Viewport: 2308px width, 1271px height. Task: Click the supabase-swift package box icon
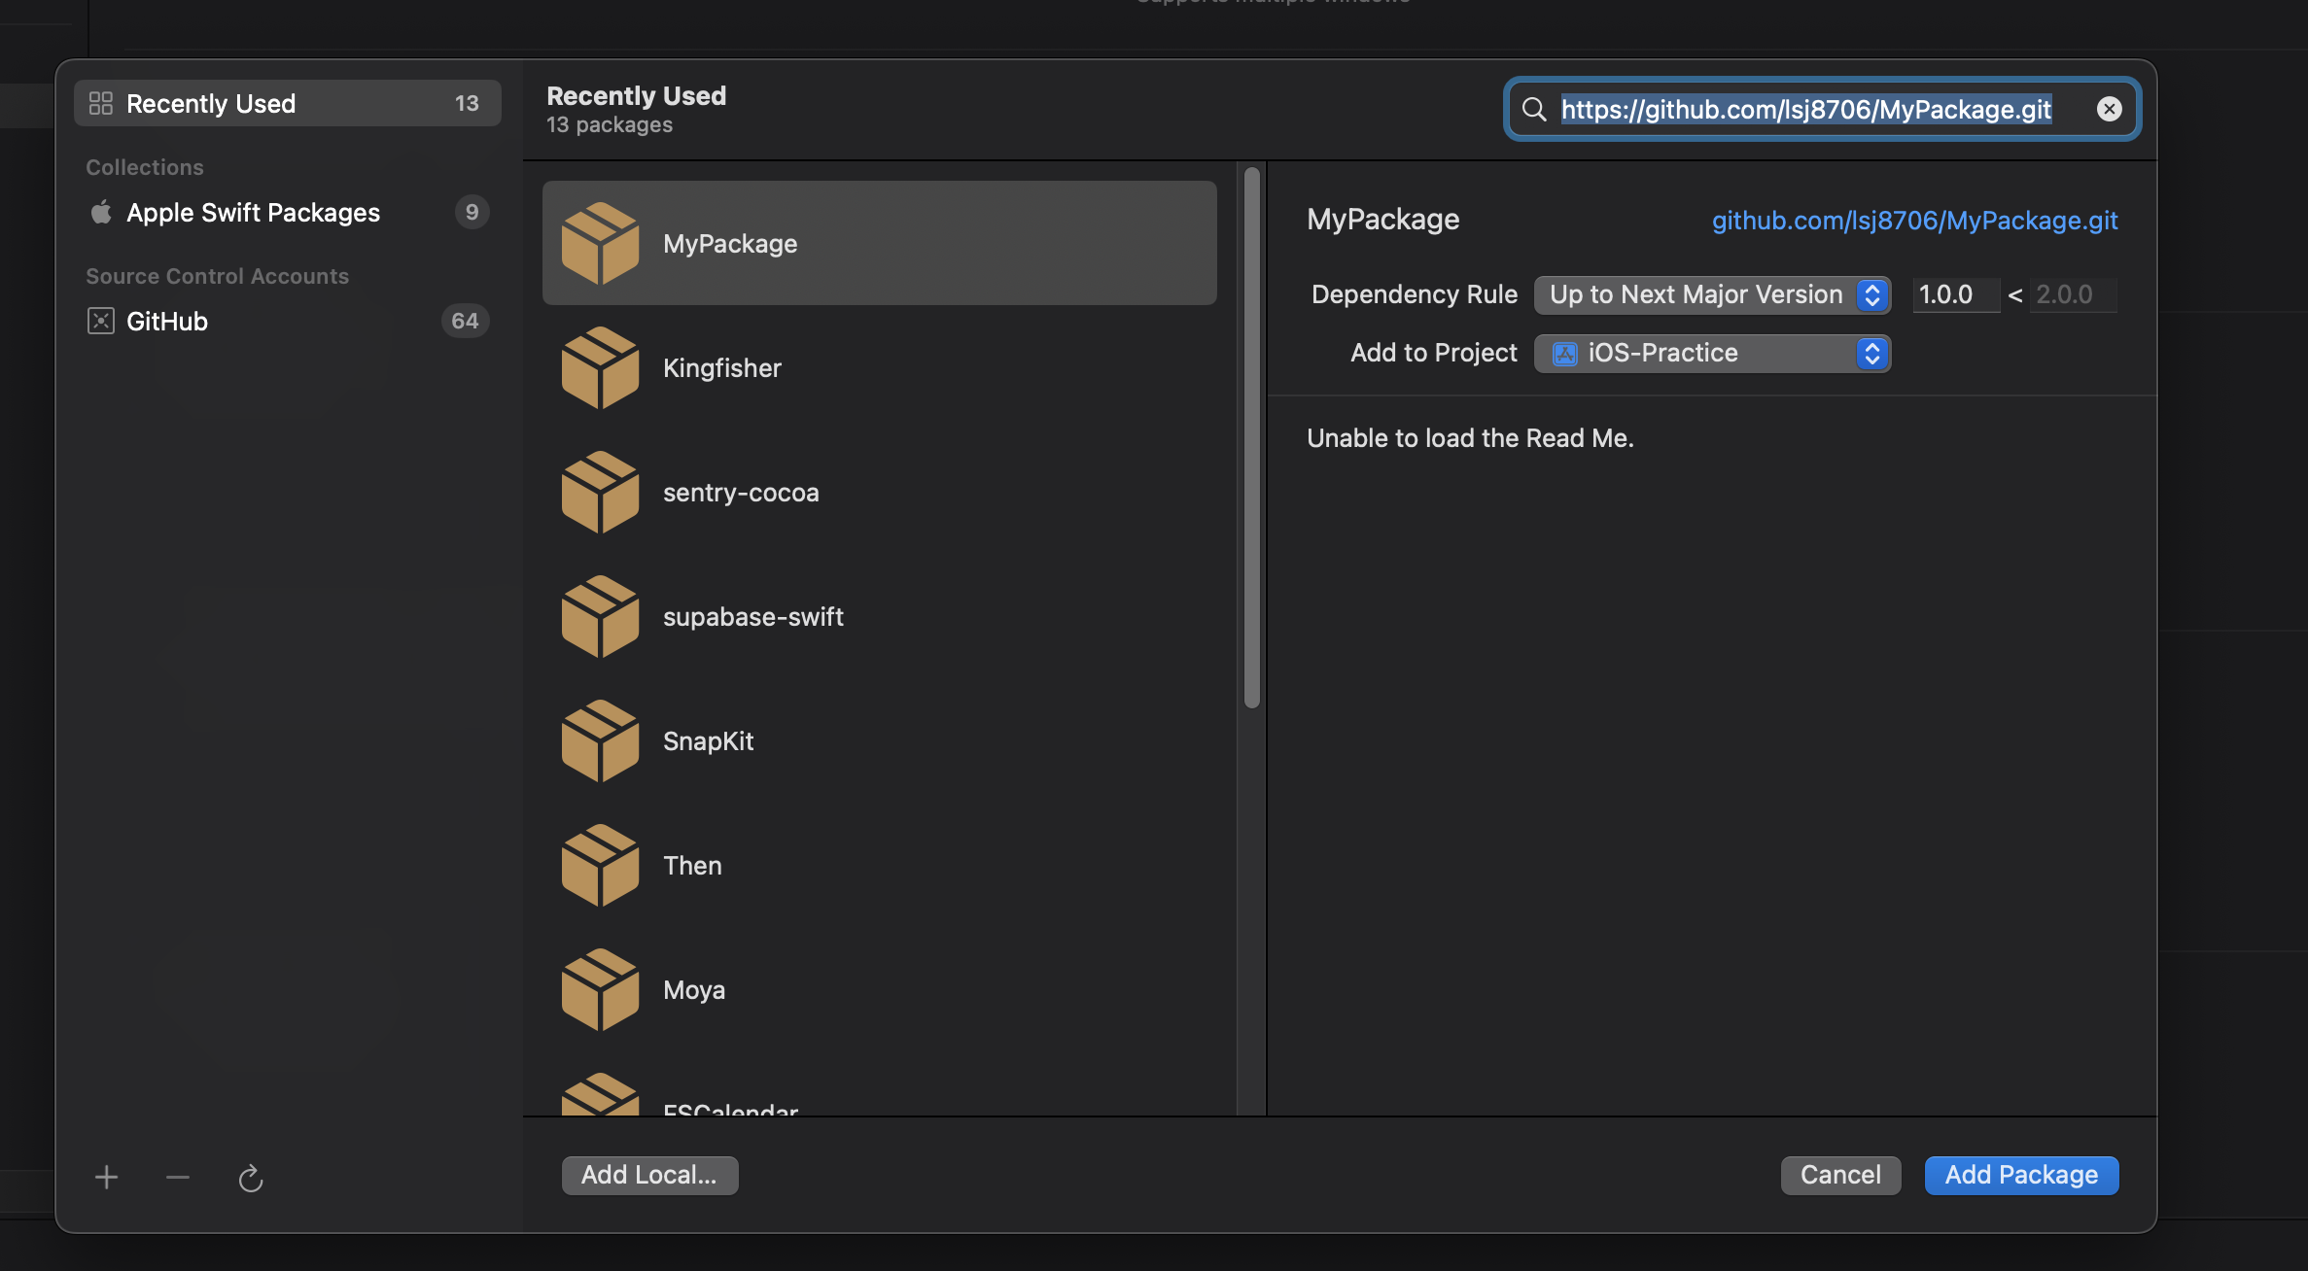click(600, 616)
